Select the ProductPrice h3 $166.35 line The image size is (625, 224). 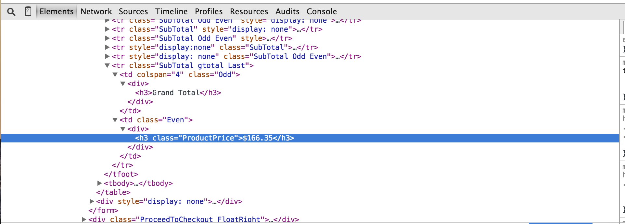tap(214, 138)
